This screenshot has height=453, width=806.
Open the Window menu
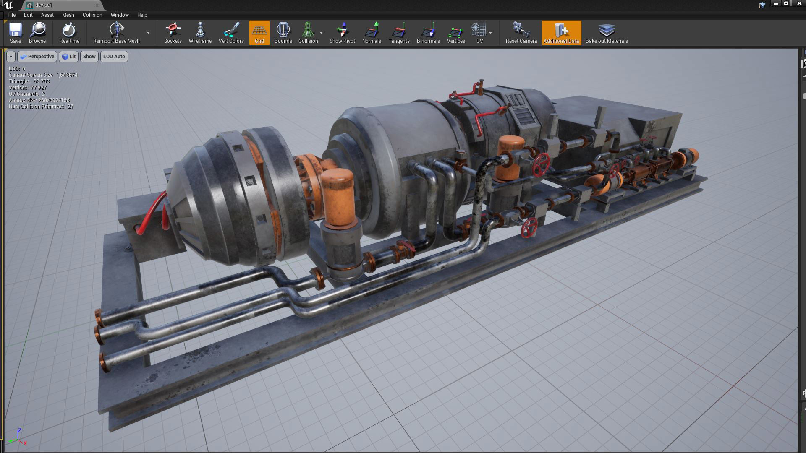tap(120, 15)
